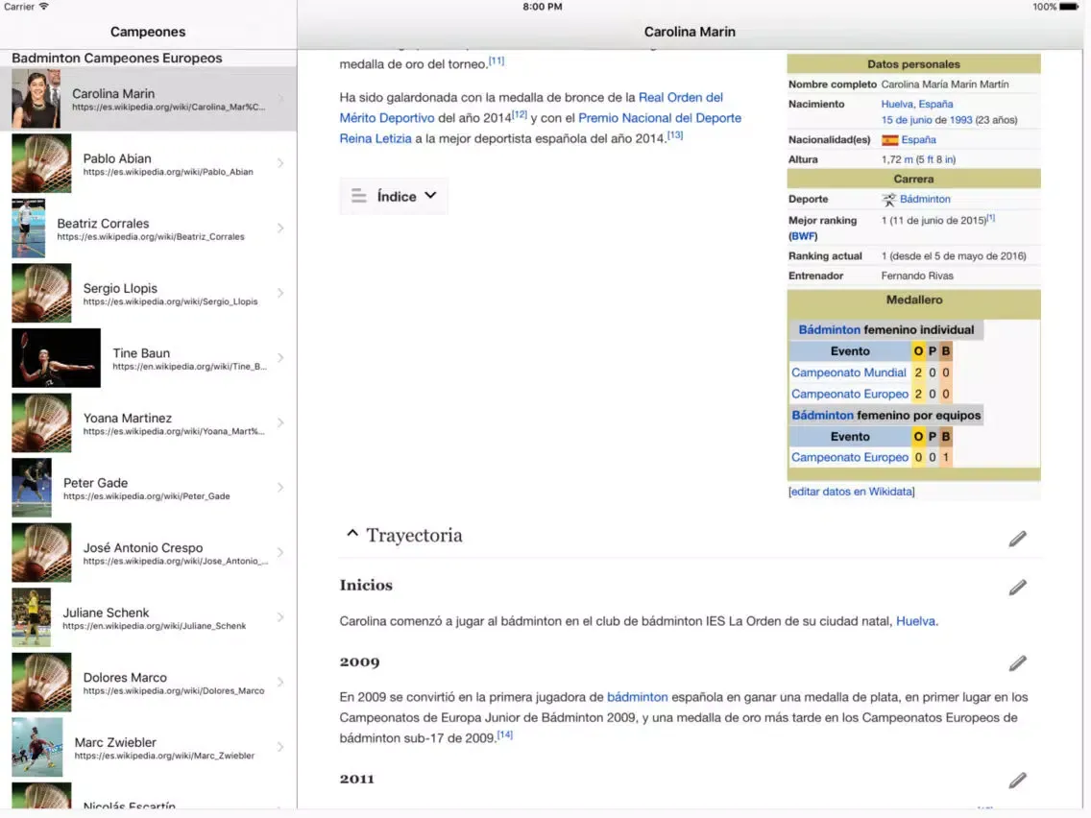This screenshot has height=818, width=1091.
Task: Open disclosure chevron on Beatriz Corrales row
Action: [280, 229]
